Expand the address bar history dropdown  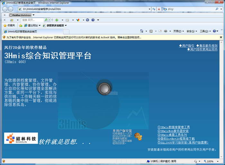pyautogui.click(x=149, y=9)
